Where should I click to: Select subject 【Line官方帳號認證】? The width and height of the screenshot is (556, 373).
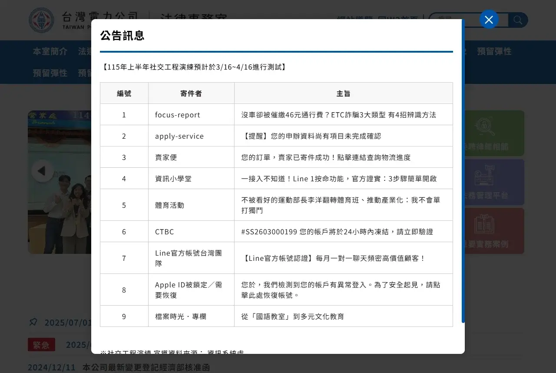point(344,258)
